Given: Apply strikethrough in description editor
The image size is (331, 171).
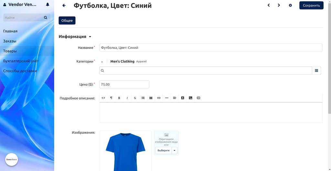Looking at the screenshot, I should pyautogui.click(x=135, y=98).
